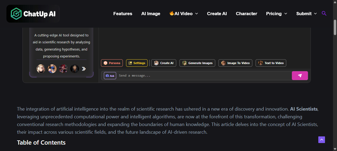Open AI Image in navigation
This screenshot has width=337, height=151.
(x=151, y=14)
